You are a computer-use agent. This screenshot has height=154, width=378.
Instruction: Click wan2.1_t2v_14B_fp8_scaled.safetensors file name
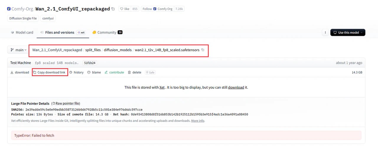click(167, 50)
